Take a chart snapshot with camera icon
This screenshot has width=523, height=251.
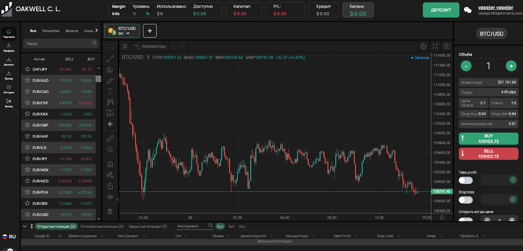tap(447, 46)
